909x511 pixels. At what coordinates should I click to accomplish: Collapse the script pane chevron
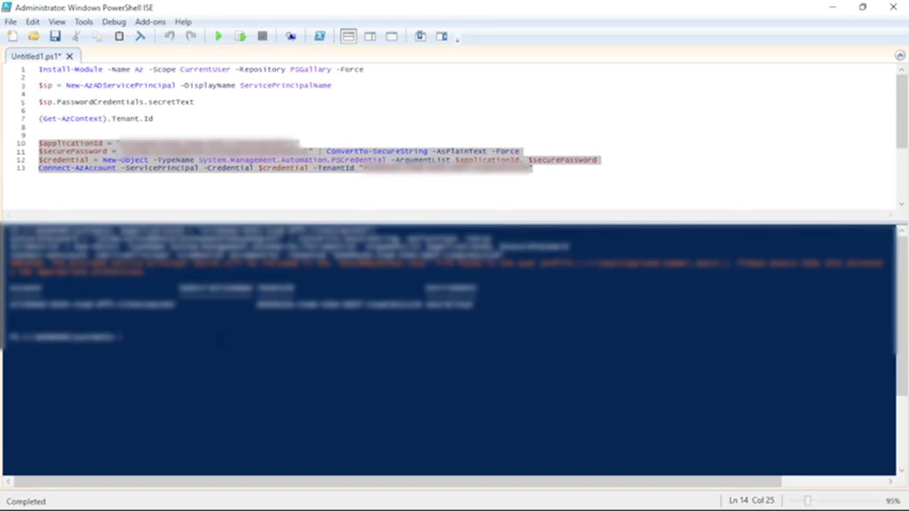pos(900,55)
